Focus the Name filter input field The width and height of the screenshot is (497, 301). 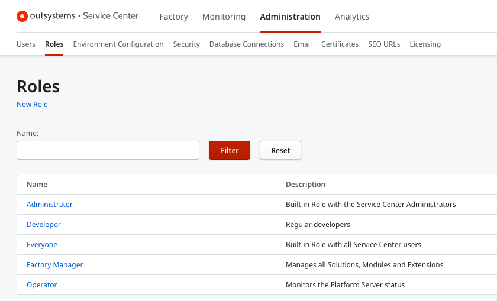coord(108,150)
